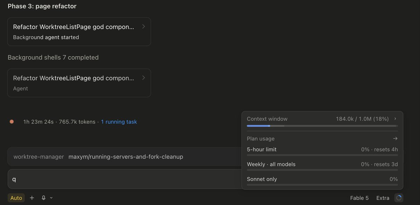Viewport: 420px width, 205px height.
Task: Click the maxym/running-servers-and-fork-cleanup branch name
Action: pyautogui.click(x=126, y=157)
